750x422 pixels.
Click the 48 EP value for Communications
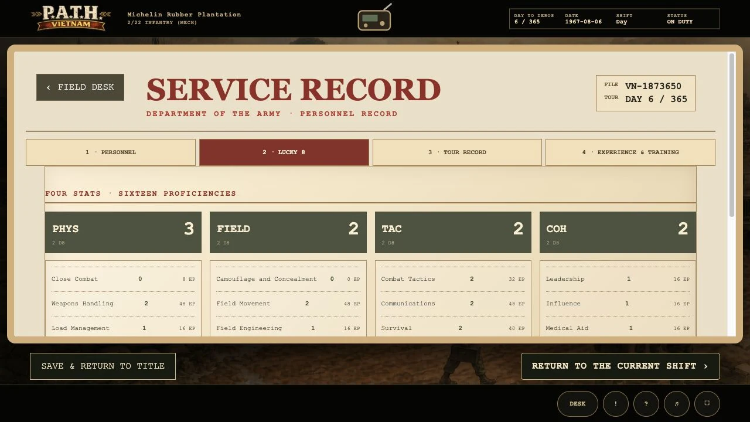point(517,304)
